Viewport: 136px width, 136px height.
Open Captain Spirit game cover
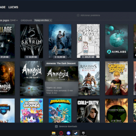[117, 78]
